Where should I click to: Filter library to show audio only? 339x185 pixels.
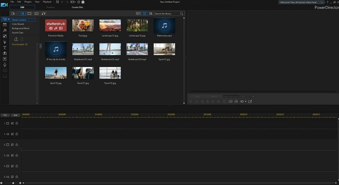point(44,14)
